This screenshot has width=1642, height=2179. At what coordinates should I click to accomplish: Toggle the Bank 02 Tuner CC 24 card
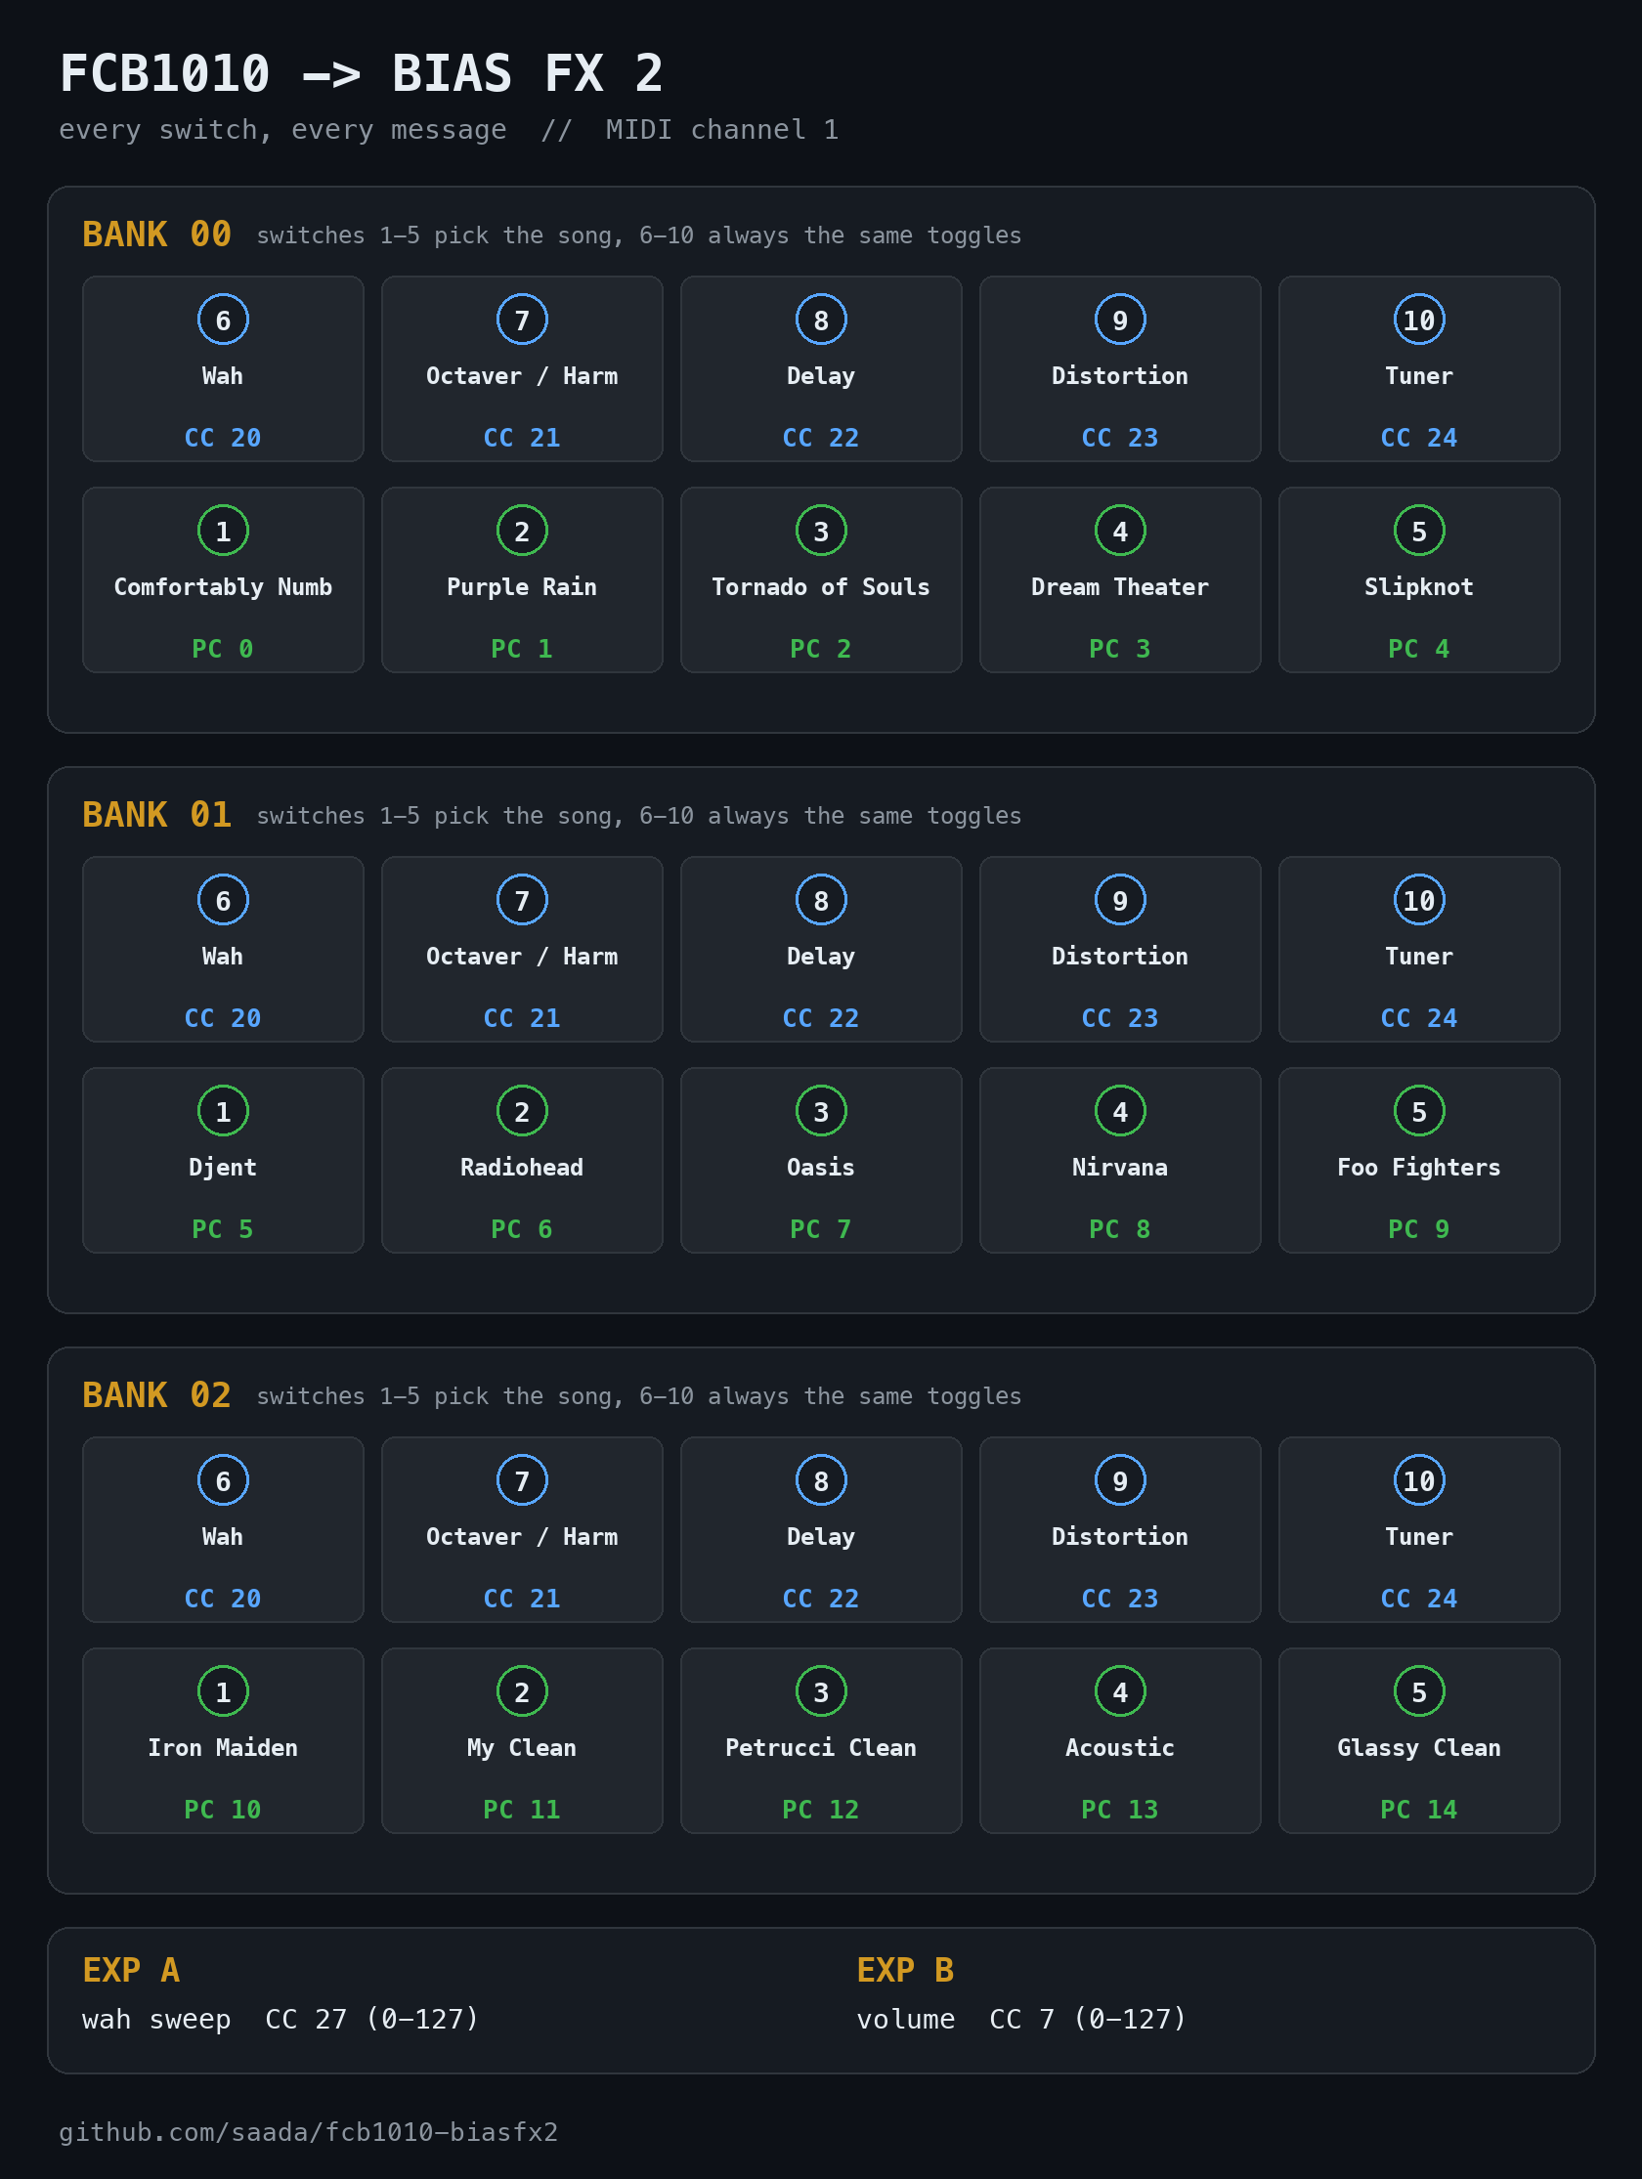point(1419,1529)
